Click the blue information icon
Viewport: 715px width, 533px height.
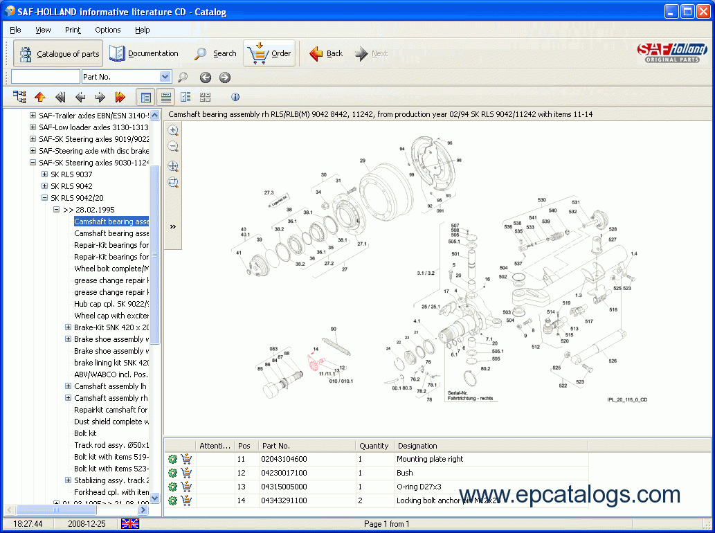click(235, 97)
